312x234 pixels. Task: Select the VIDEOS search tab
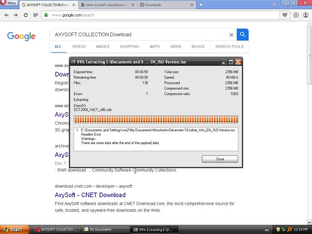pos(79,47)
